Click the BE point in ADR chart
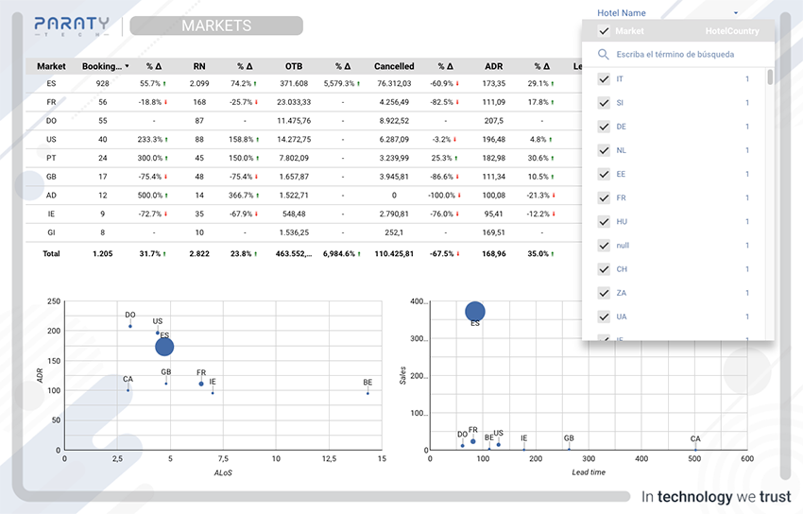 pos(367,393)
